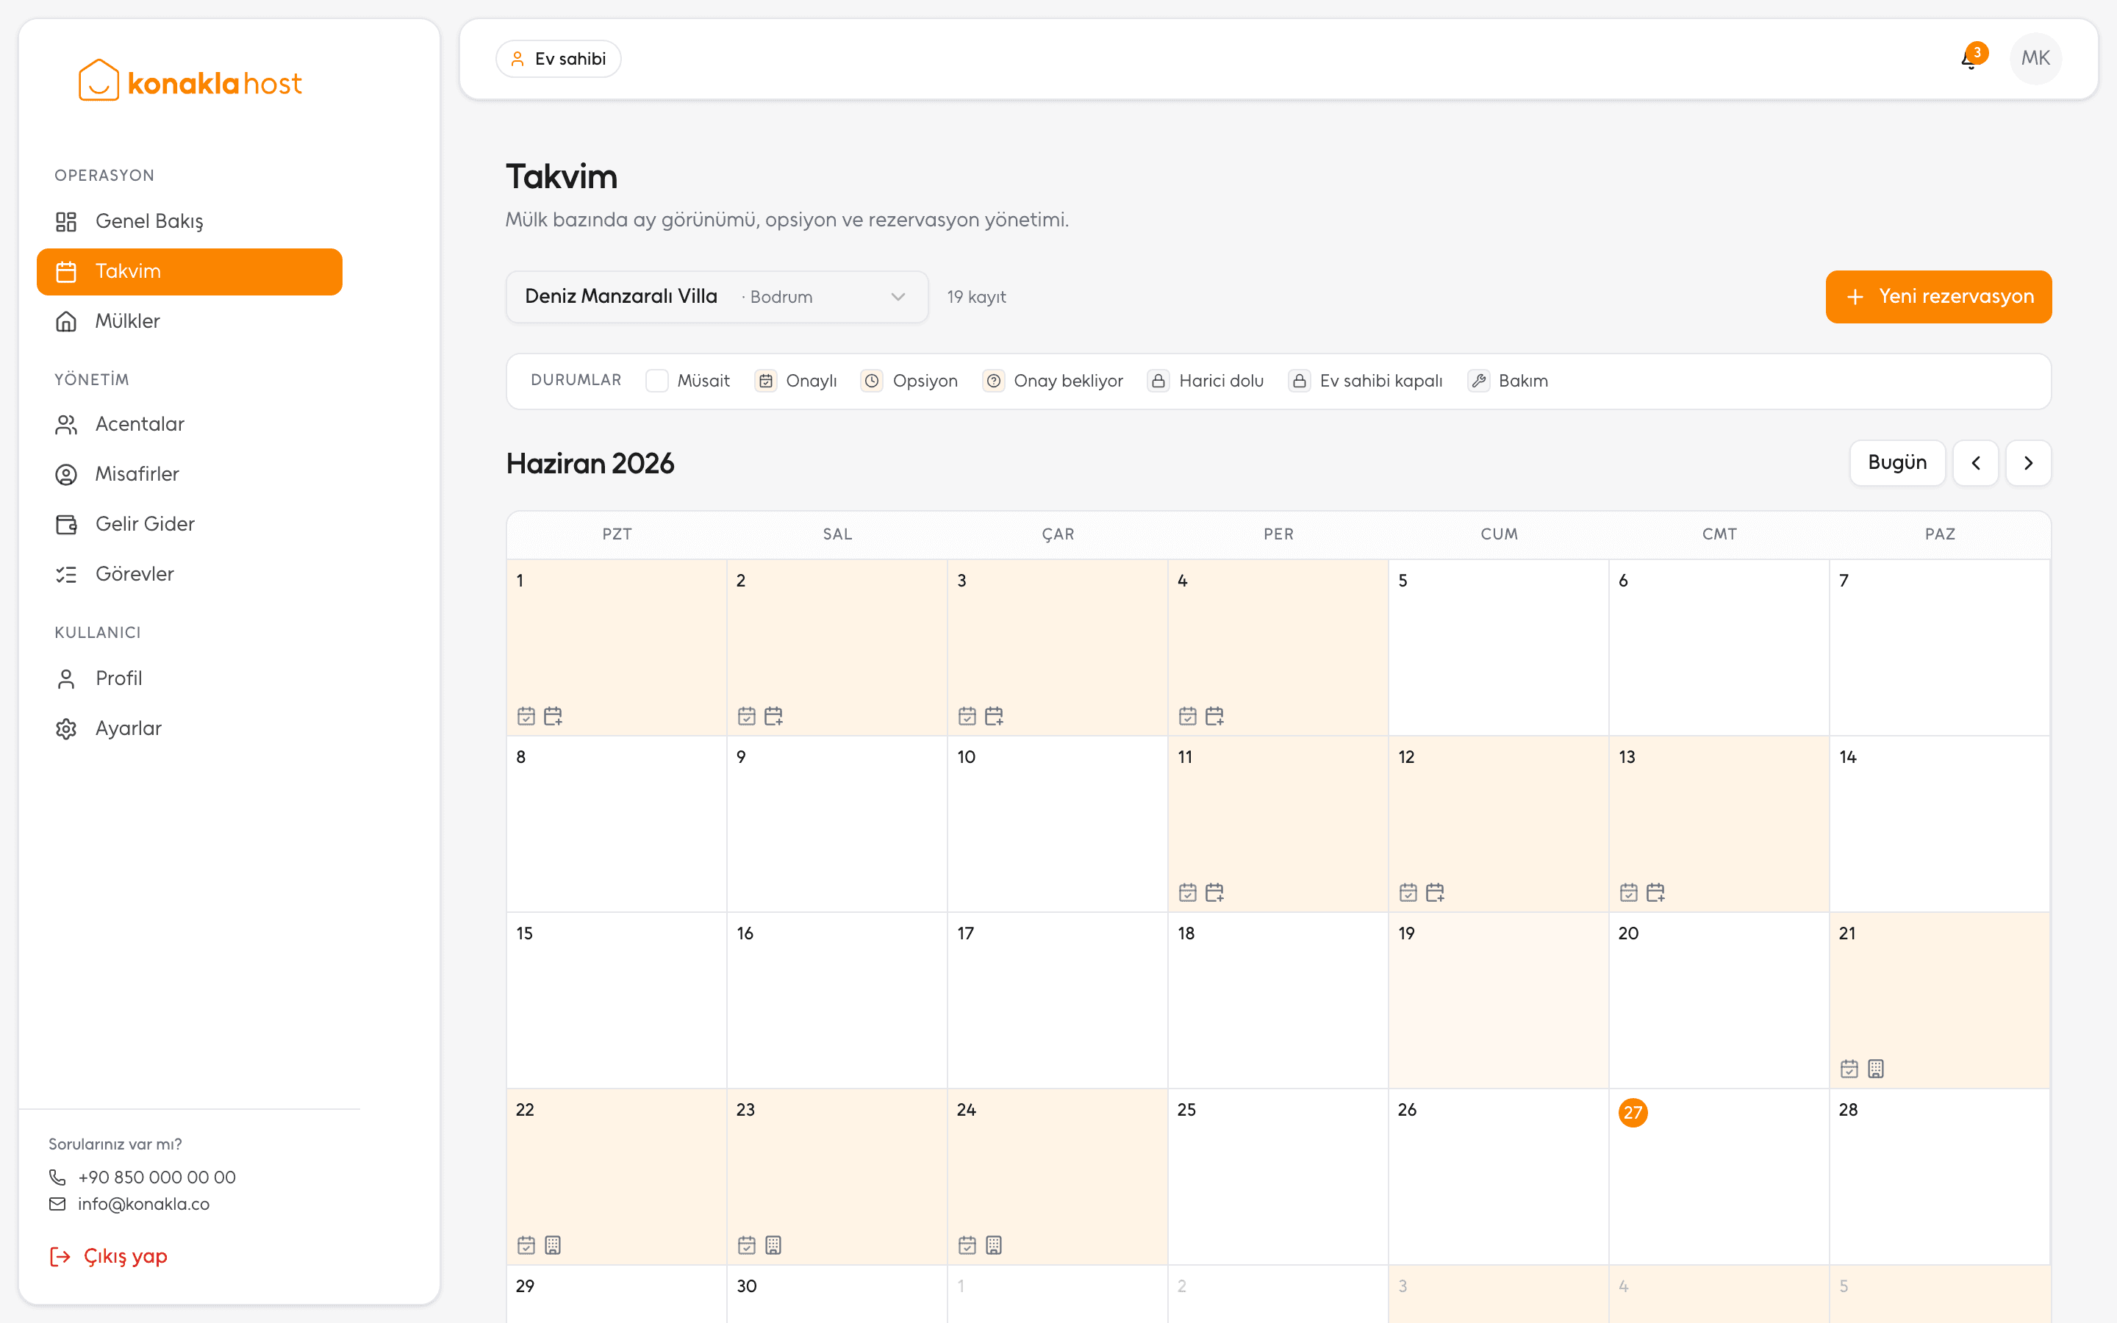This screenshot has height=1323, width=2117.
Task: Click the Müsait empty status box
Action: [657, 381]
